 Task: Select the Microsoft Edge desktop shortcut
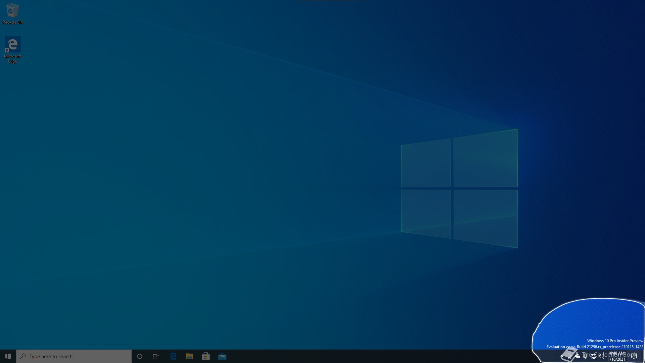tap(13, 50)
